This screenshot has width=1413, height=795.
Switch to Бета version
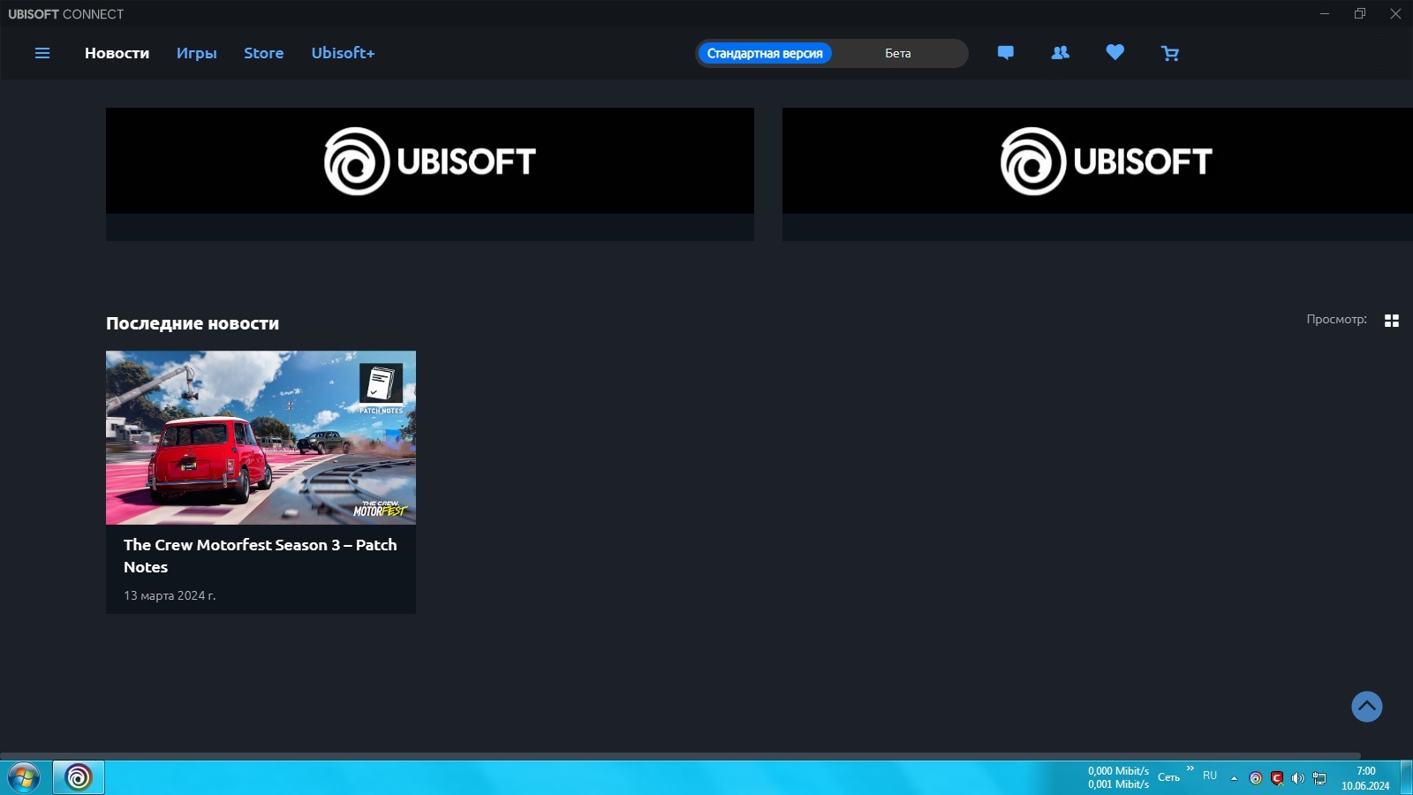tap(898, 53)
